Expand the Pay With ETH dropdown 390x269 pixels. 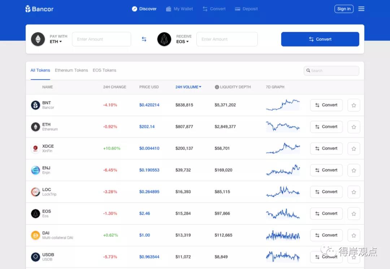(x=56, y=42)
